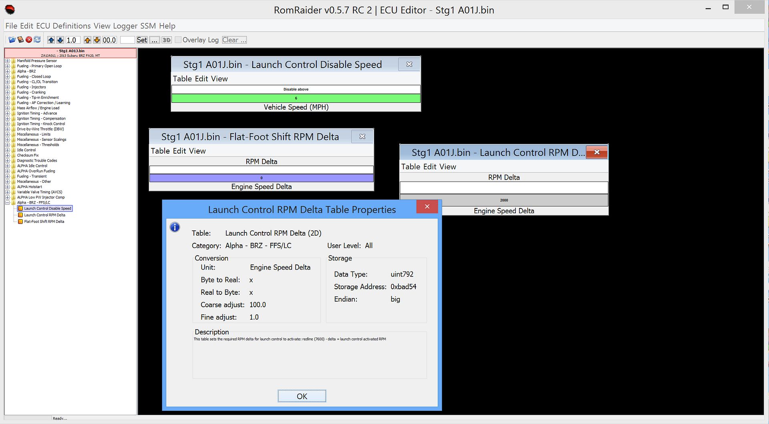Click the blue fine decrement down arrow

pyautogui.click(x=60, y=40)
